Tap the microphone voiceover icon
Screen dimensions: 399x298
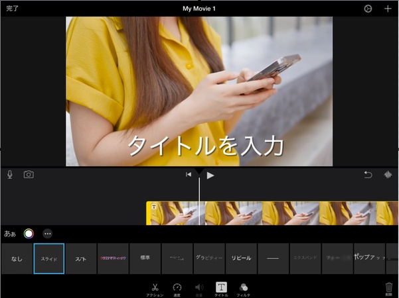[x=10, y=175]
